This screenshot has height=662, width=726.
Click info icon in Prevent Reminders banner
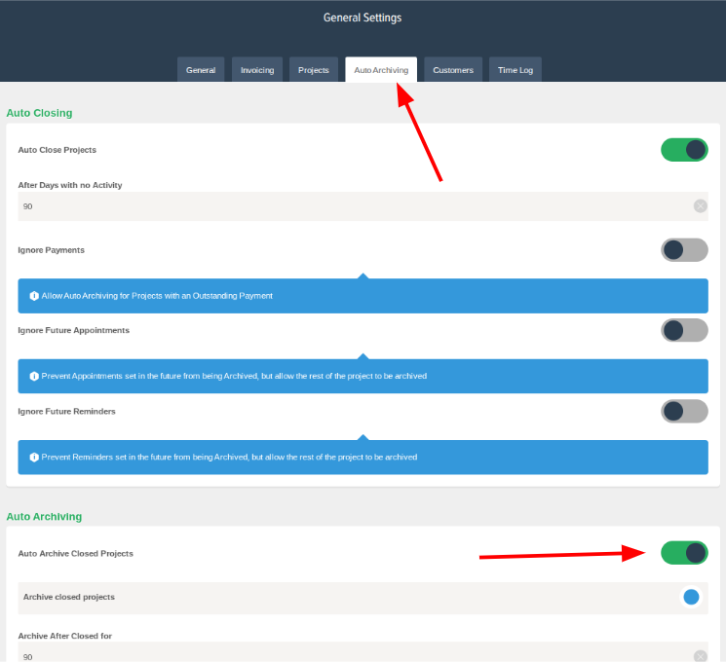33,457
